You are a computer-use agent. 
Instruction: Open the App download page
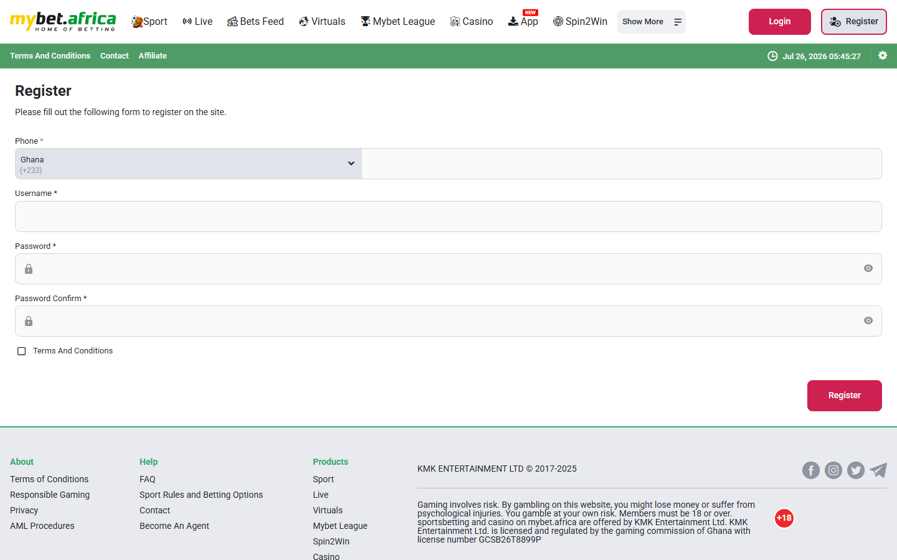pyautogui.click(x=523, y=21)
